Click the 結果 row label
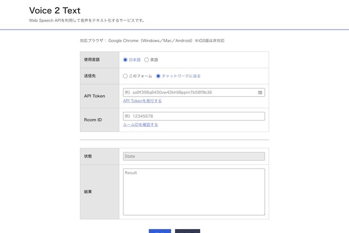The image size is (349, 233). click(x=88, y=192)
